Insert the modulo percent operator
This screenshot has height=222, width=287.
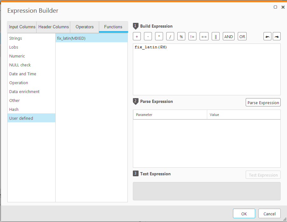pyautogui.click(x=181, y=37)
